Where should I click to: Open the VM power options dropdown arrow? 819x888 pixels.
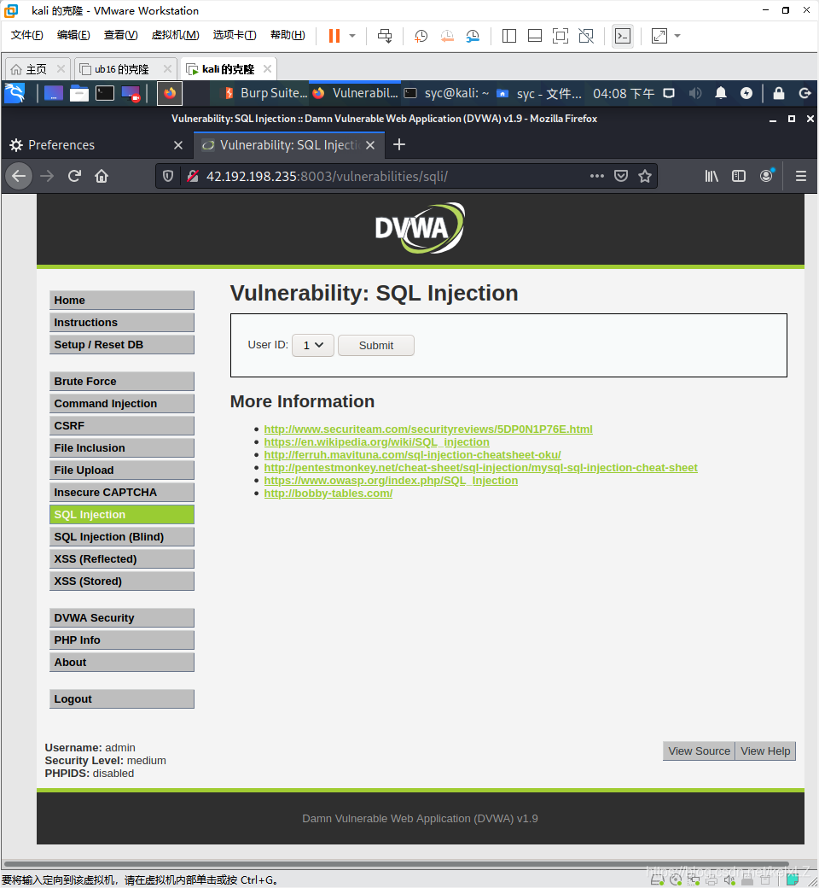point(352,36)
